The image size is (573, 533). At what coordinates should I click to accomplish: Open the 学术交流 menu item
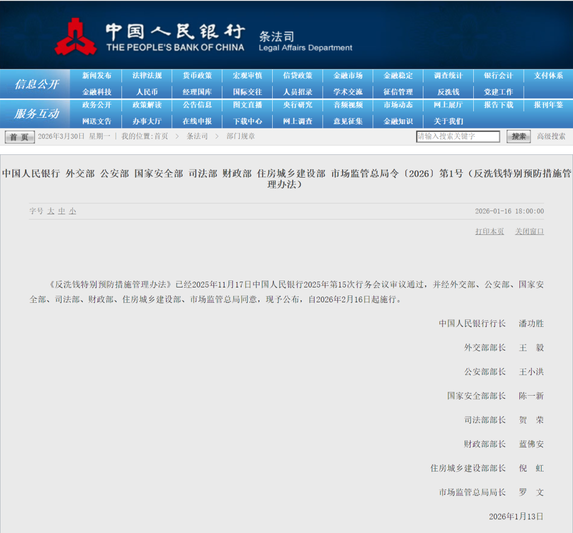[x=348, y=92]
